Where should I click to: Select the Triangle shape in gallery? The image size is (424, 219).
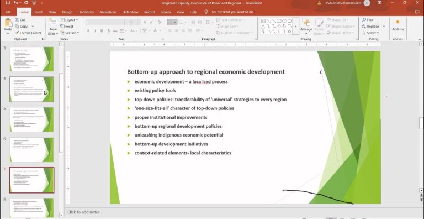click(263, 27)
